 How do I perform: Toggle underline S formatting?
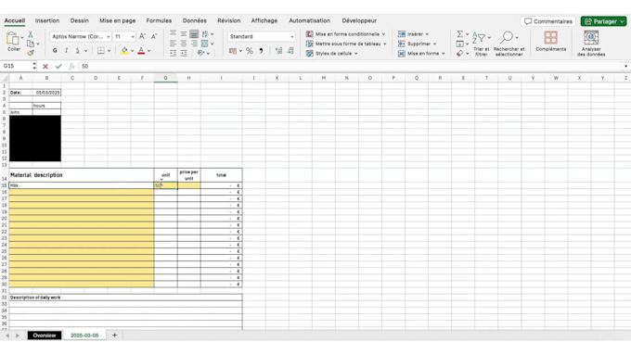point(77,51)
